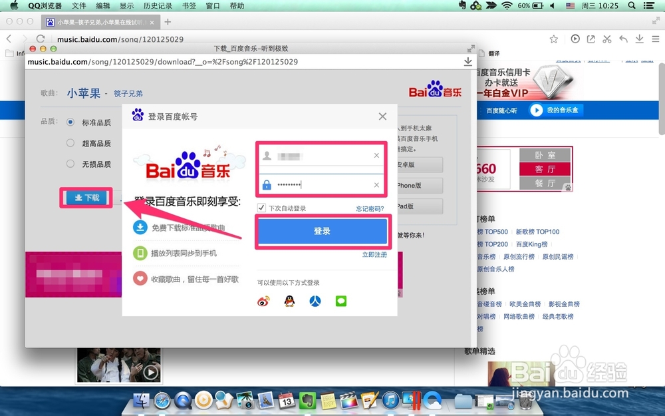Open the 显示 menu
Screen dimensions: 665x416
tap(126, 5)
